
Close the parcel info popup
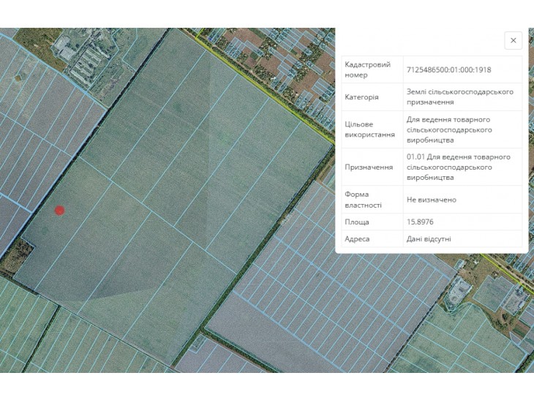click(x=513, y=40)
